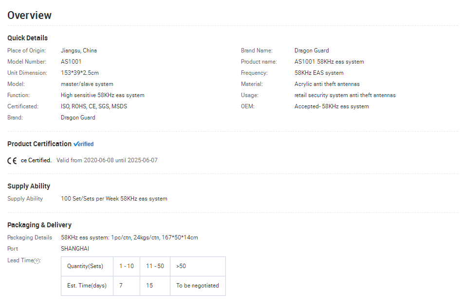Click the Unit Dimension value 153*39*2.5cm
460x305 pixels.
click(x=80, y=73)
